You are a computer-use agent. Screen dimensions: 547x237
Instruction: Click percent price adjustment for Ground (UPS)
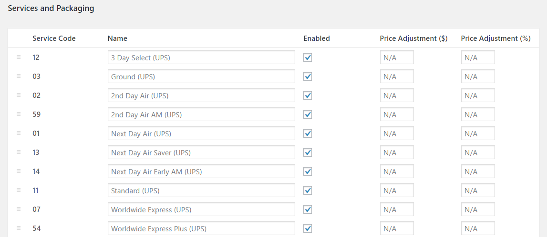478,76
